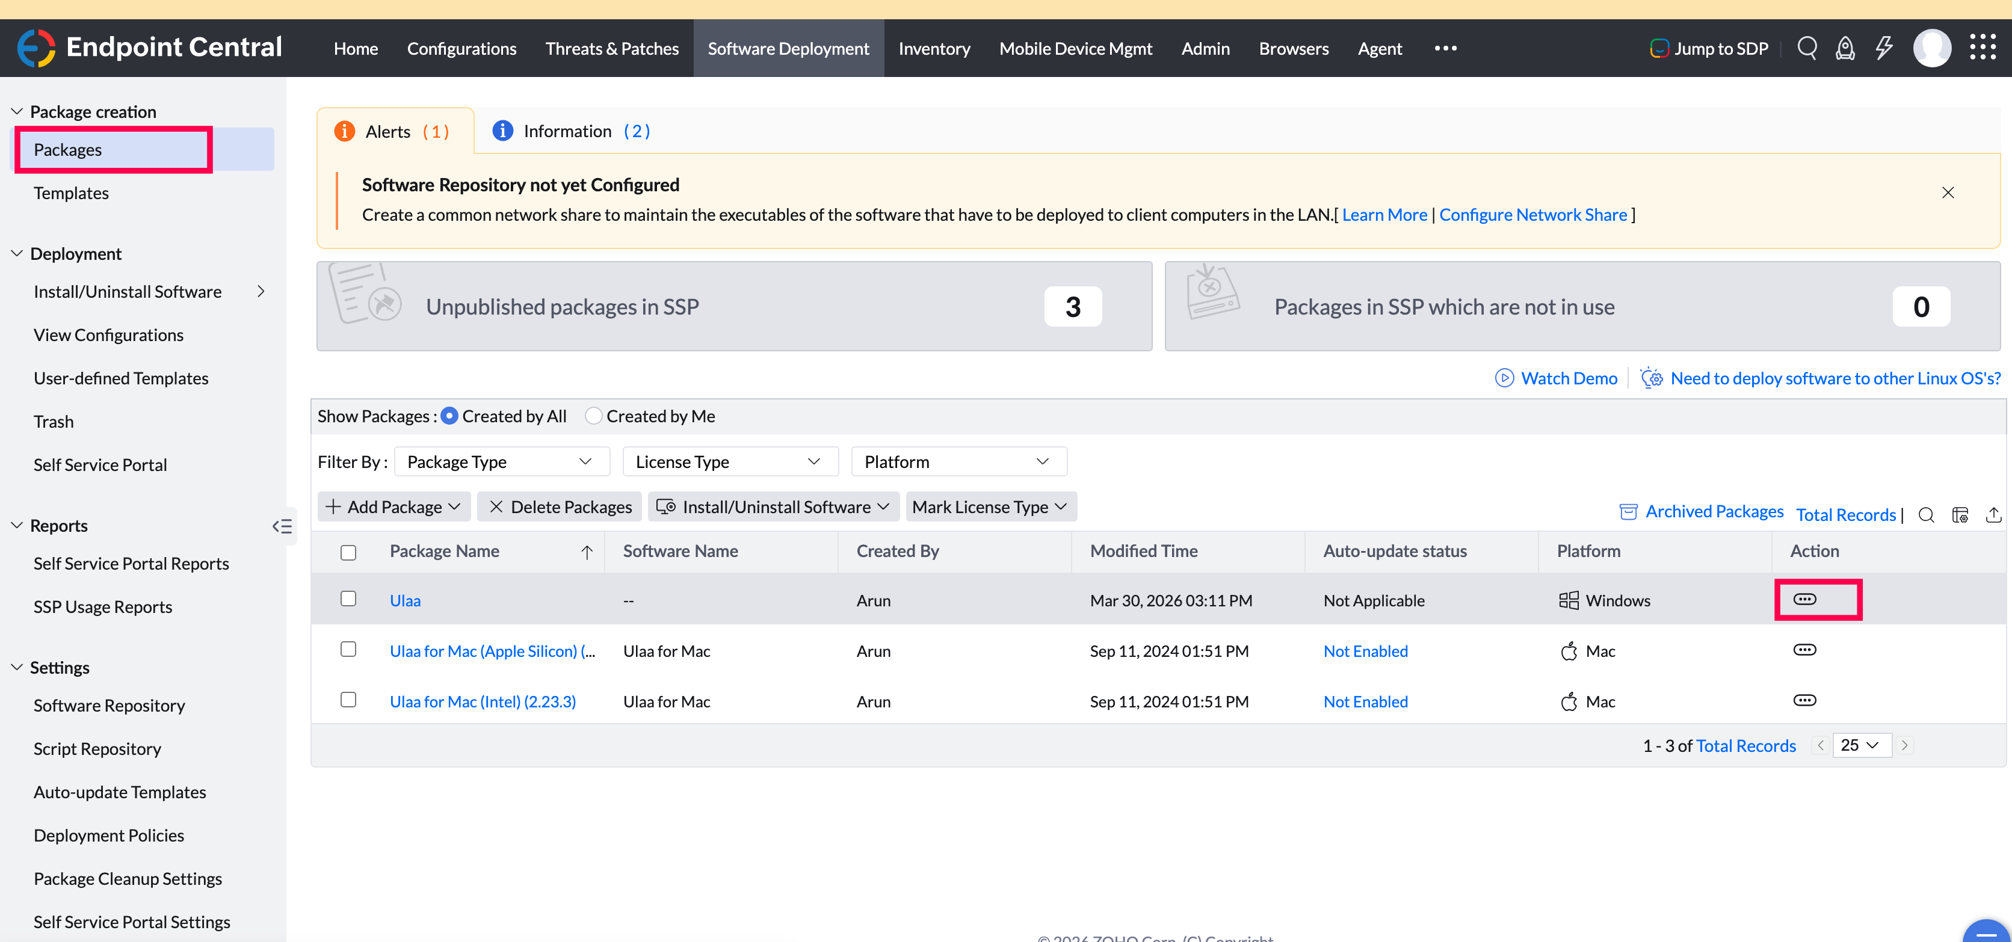2012x942 pixels.
Task: Collapse the left sidebar with the toggle icon
Action: click(x=282, y=526)
